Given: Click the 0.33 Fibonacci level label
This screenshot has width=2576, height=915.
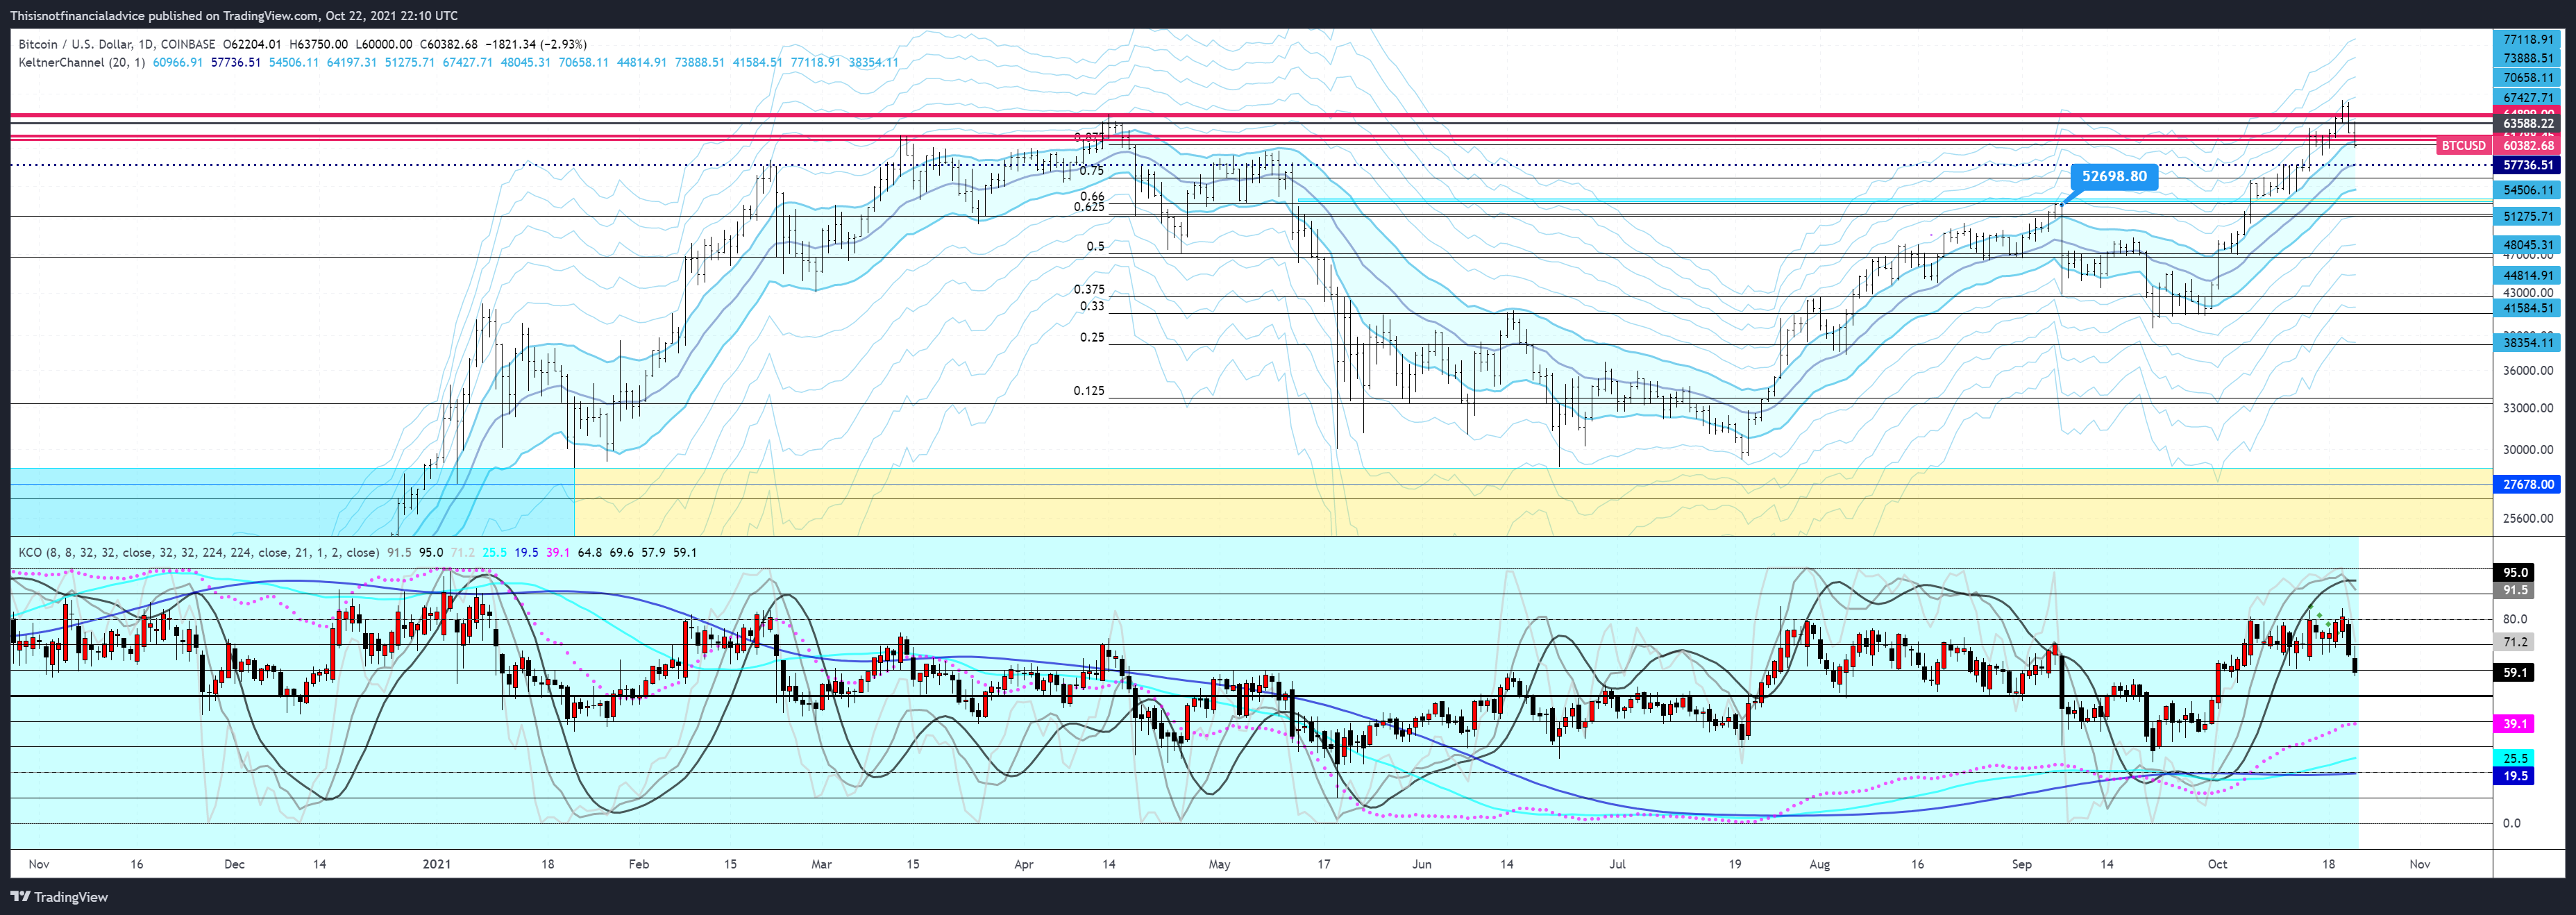Looking at the screenshot, I should click(1092, 307).
